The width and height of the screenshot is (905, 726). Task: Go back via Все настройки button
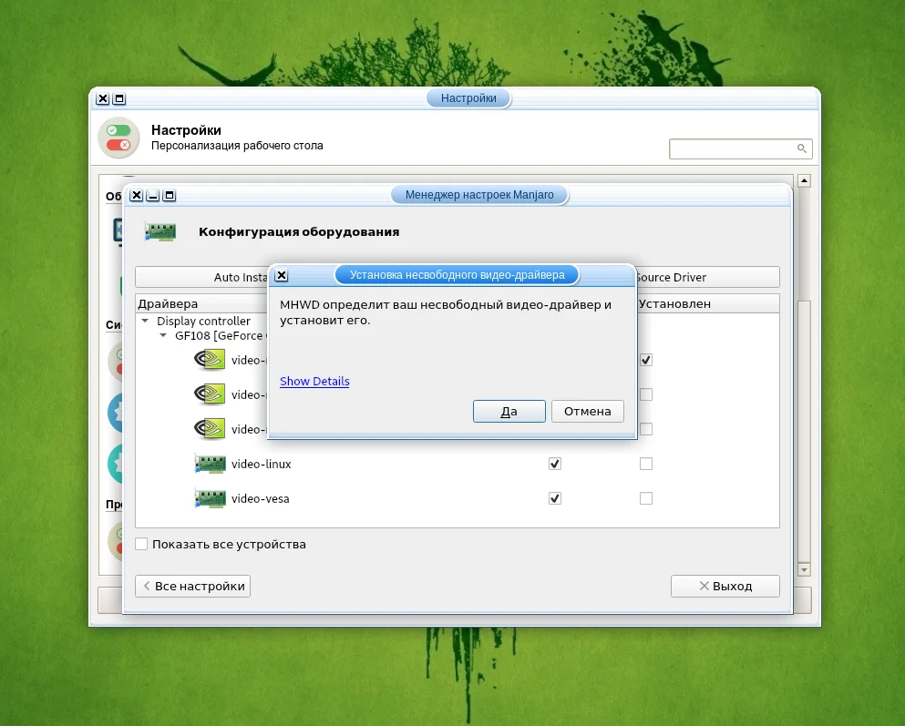coord(193,586)
